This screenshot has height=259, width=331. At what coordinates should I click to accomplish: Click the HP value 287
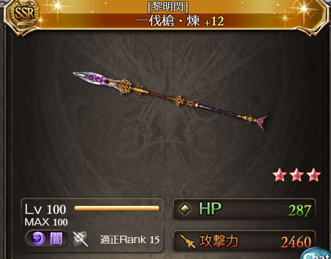(300, 211)
